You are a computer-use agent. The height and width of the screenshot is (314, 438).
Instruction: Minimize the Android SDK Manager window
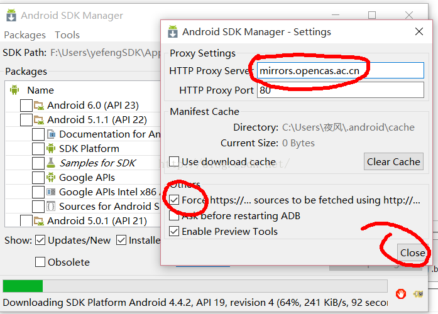tap(336, 15)
